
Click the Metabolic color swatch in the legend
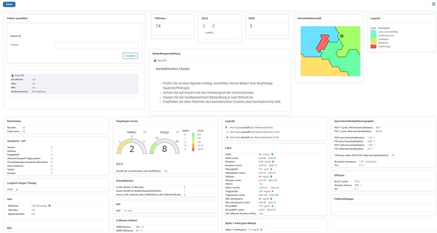pyautogui.click(x=373, y=43)
